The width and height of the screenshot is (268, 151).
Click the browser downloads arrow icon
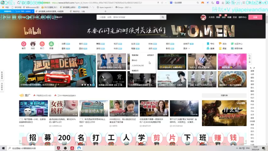(x=223, y=3)
